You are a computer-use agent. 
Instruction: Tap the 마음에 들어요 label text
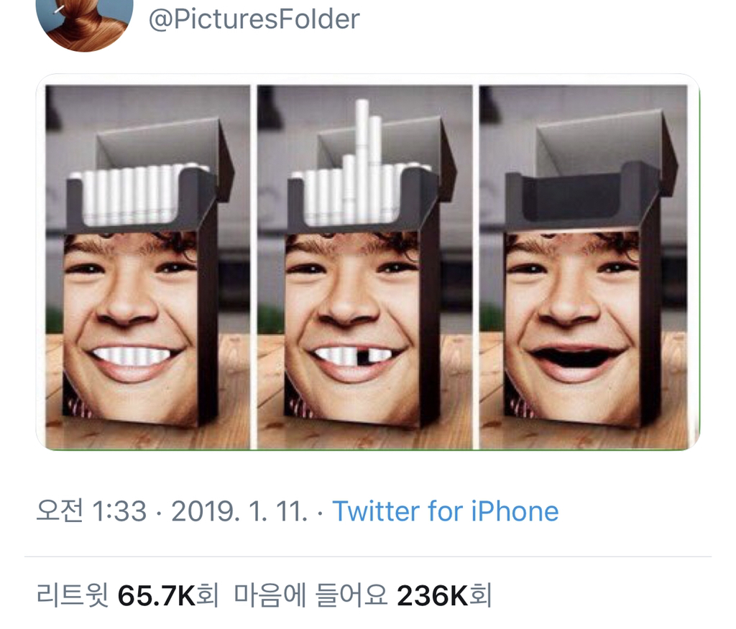click(310, 595)
